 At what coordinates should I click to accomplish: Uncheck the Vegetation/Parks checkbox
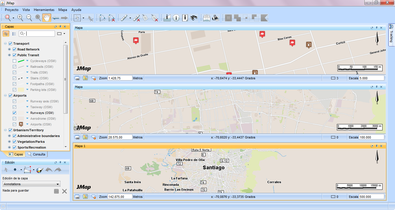tap(15, 142)
